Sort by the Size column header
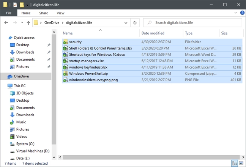The width and height of the screenshot is (246, 167). [x=224, y=33]
